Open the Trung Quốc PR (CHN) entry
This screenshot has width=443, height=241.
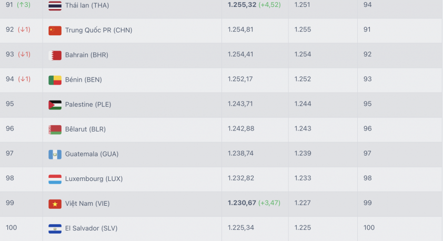pos(98,30)
